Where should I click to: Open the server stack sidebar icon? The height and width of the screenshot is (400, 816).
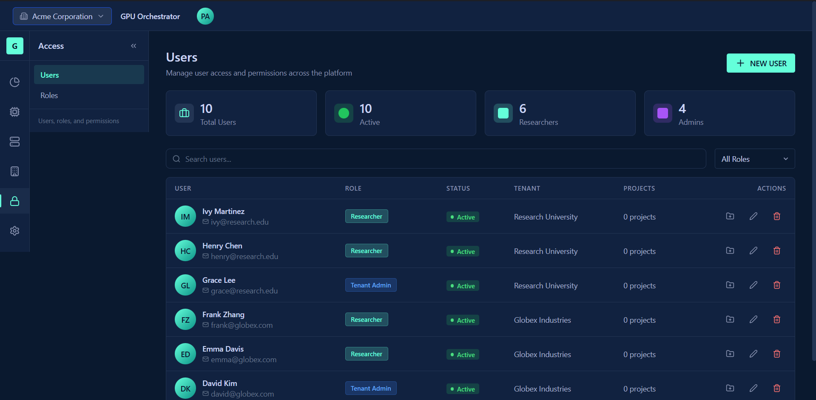pyautogui.click(x=14, y=141)
